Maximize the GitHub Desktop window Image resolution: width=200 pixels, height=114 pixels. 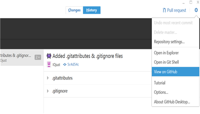point(191,2)
